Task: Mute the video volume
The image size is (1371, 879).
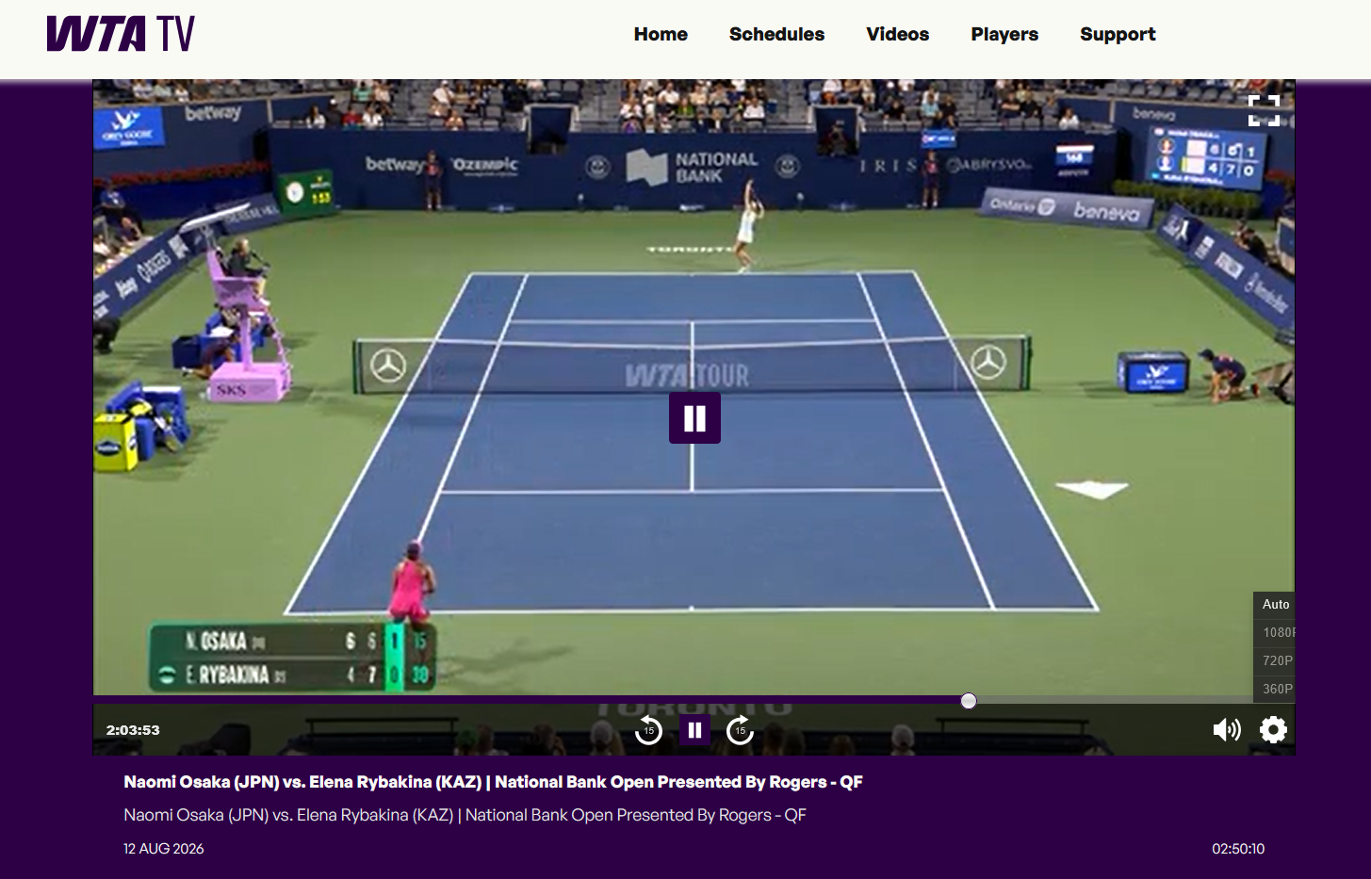Action: click(1226, 730)
